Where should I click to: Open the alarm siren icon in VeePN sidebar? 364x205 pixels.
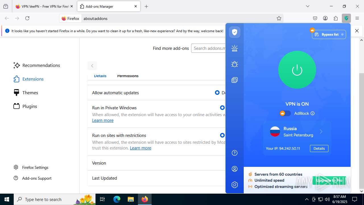235,48
